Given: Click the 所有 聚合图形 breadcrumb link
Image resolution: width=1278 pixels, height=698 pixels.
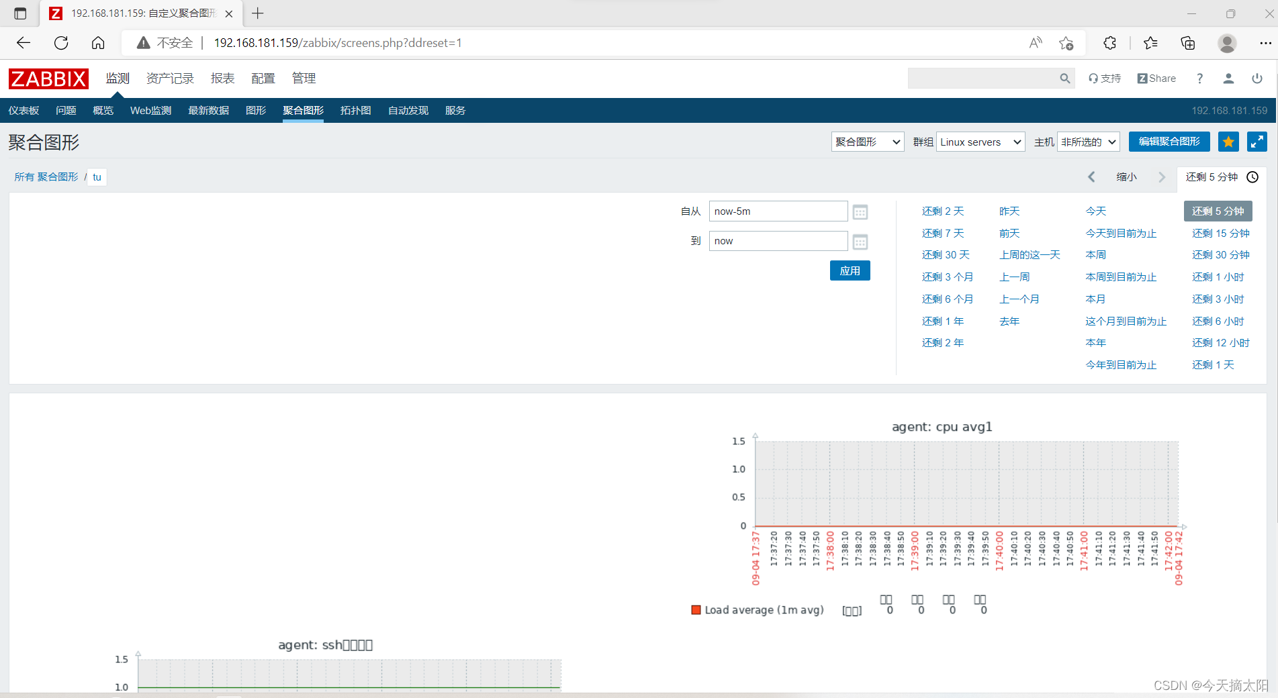Looking at the screenshot, I should (46, 177).
